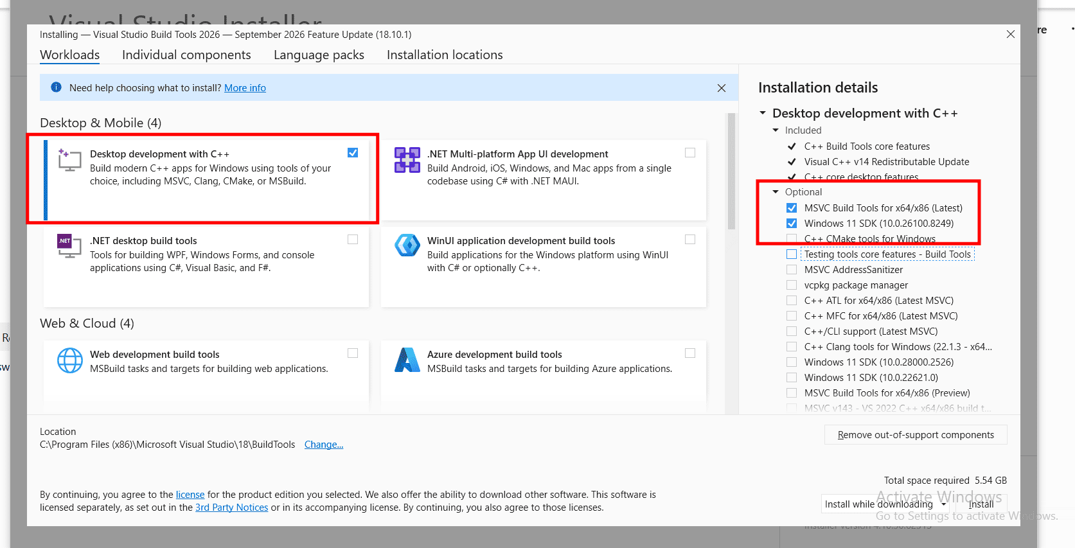Check .NET desktop build tools workload
Viewport: 1075px width, 548px height.
point(353,240)
